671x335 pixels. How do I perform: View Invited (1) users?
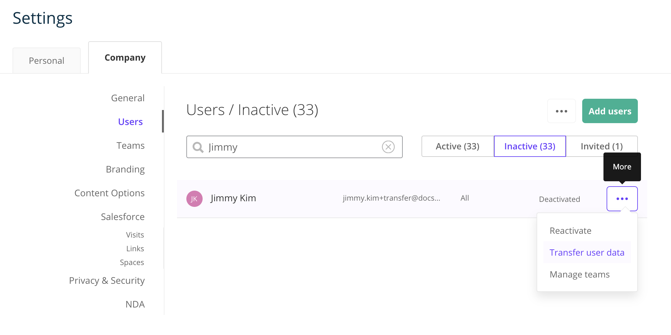[x=601, y=146]
